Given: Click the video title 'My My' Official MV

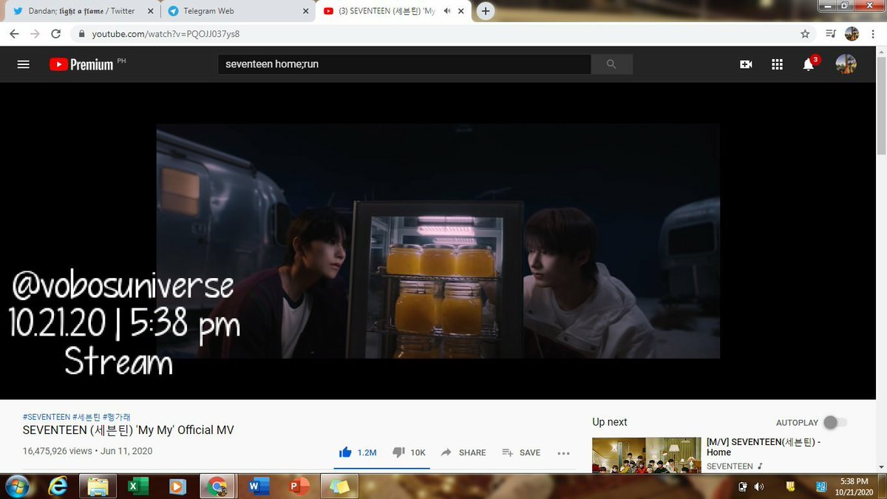Looking at the screenshot, I should click(129, 430).
